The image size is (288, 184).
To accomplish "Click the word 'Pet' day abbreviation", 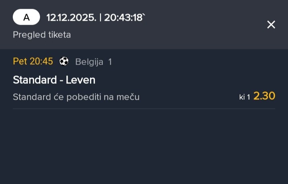I will 20,61.
